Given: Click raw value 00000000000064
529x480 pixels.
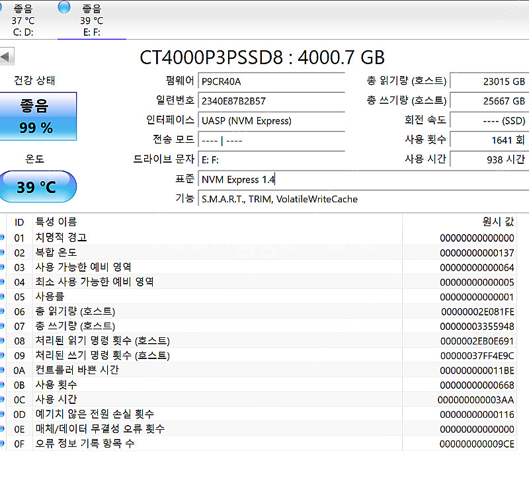Looking at the screenshot, I should point(477,268).
